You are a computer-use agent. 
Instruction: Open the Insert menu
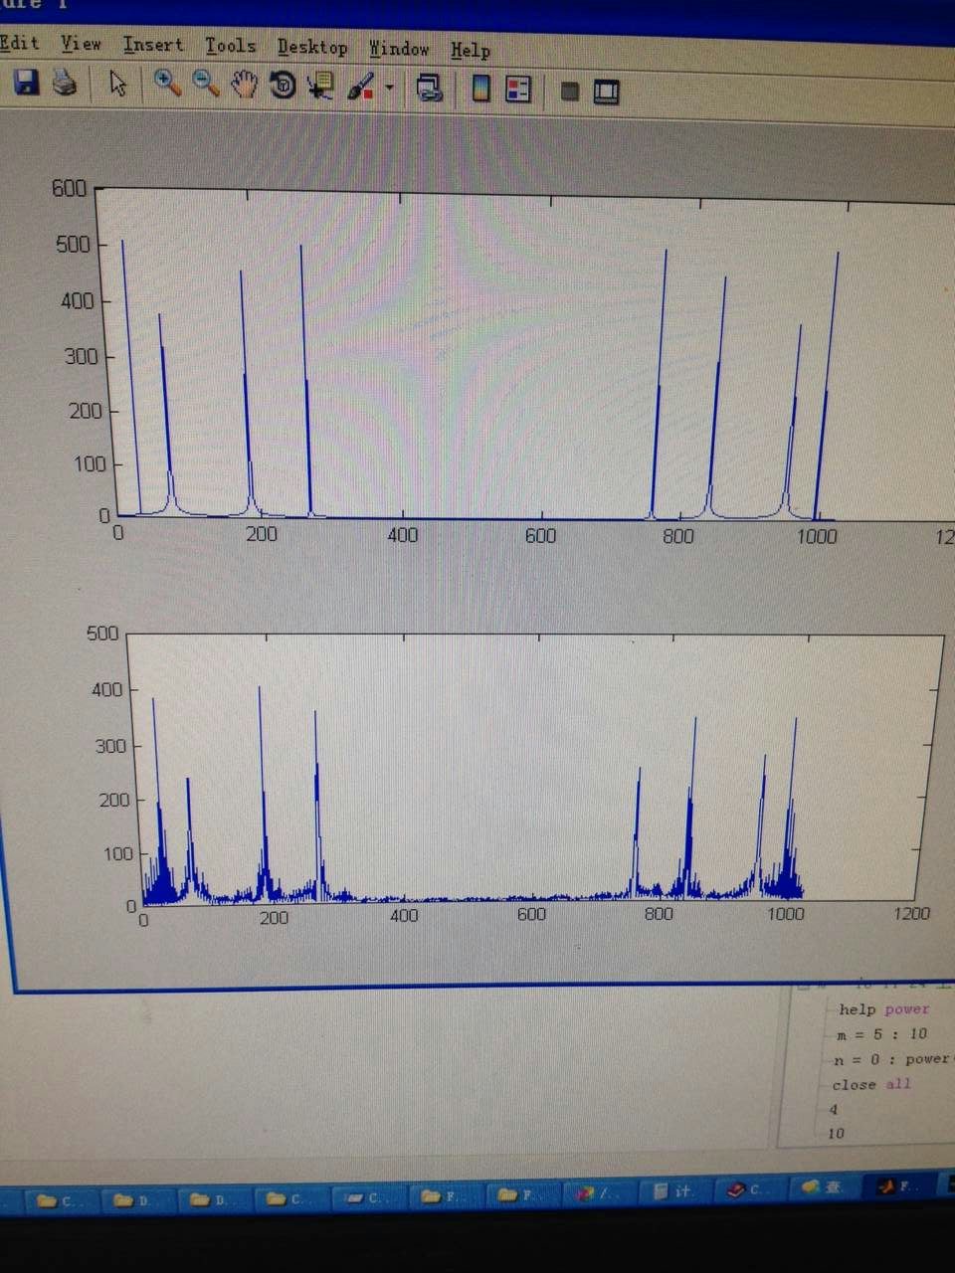[153, 45]
